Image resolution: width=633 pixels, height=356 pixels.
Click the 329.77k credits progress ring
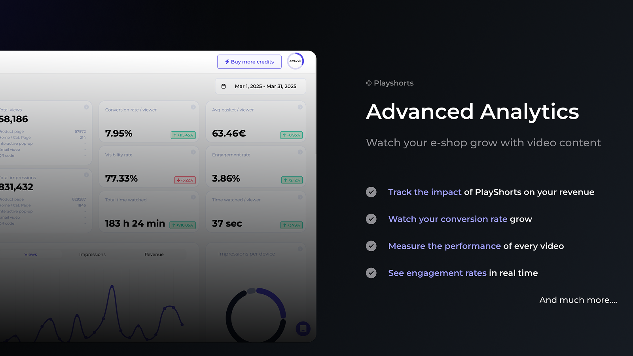coord(295,61)
